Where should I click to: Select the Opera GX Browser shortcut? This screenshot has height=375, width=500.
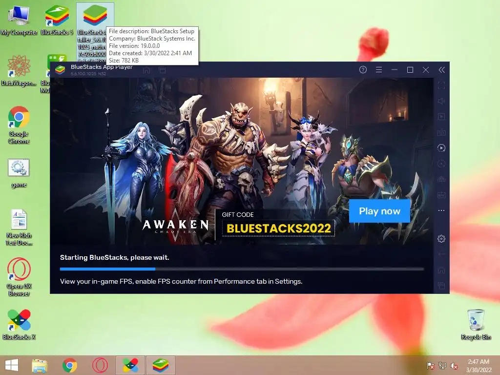(x=19, y=277)
